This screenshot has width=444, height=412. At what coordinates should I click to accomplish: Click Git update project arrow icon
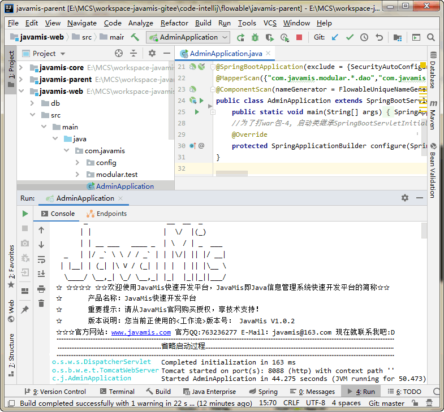pos(335,37)
